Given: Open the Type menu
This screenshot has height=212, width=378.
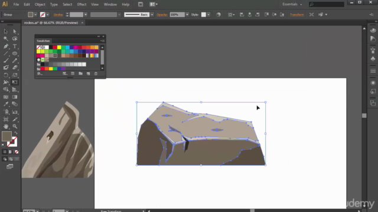Looking at the screenshot, I should coord(54,4).
